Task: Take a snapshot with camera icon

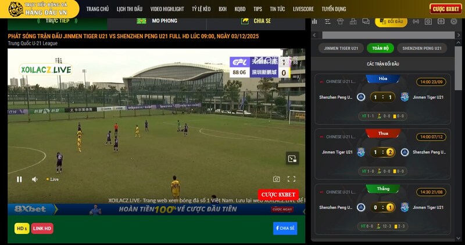Action: click(277, 180)
